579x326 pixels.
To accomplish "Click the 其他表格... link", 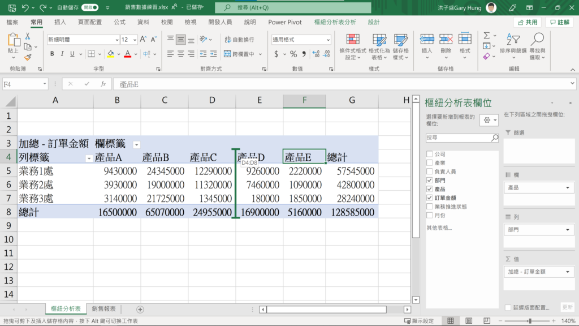I will pyautogui.click(x=439, y=228).
